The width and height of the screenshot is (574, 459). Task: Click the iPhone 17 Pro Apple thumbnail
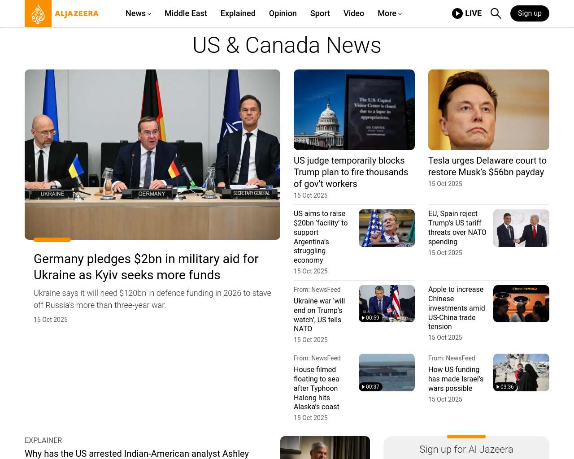click(521, 303)
